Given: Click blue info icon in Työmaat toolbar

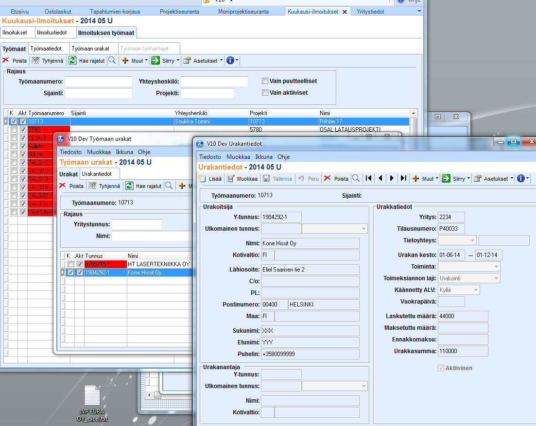Looking at the screenshot, I should [230, 60].
